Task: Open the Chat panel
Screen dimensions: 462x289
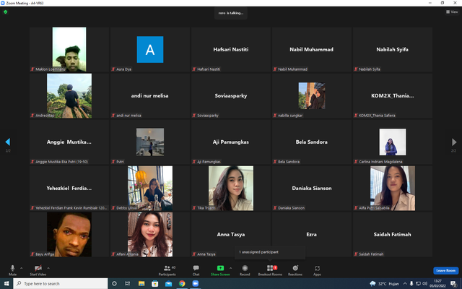Action: (196, 269)
